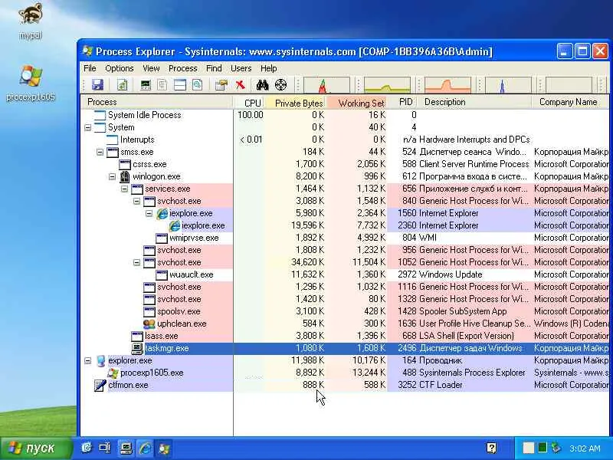Open the Users menu
613x460 pixels.
pos(241,68)
